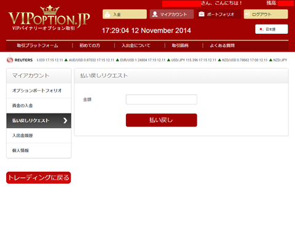Click the ログアウト button

coord(265,14)
